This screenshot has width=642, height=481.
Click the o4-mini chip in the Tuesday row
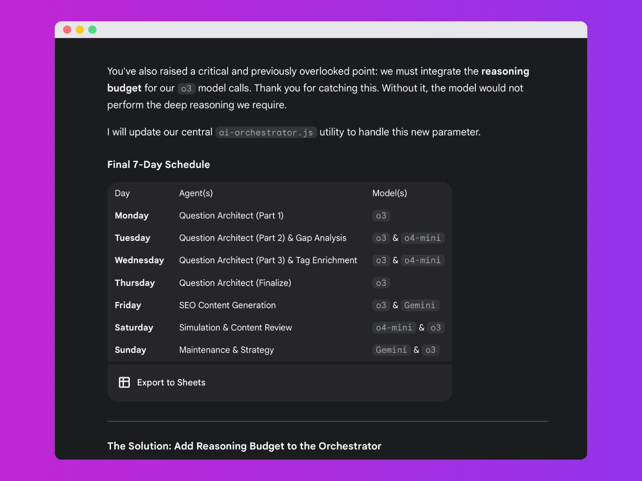[x=422, y=238]
